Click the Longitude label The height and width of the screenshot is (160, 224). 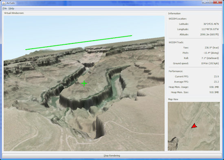[x=183, y=29]
